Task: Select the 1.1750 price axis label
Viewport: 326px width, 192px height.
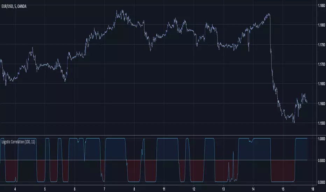Action: tap(321, 45)
